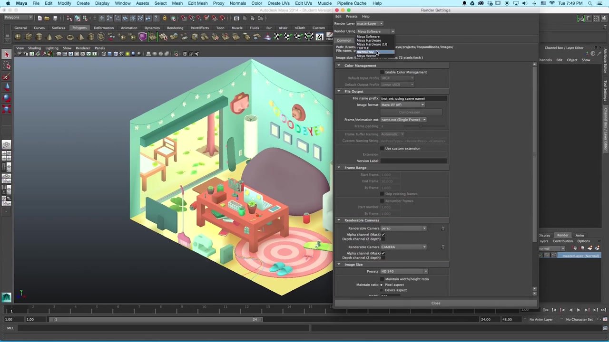Click the purple cube shelf icon
Viewport: 609px width, 342px height.
142,37
